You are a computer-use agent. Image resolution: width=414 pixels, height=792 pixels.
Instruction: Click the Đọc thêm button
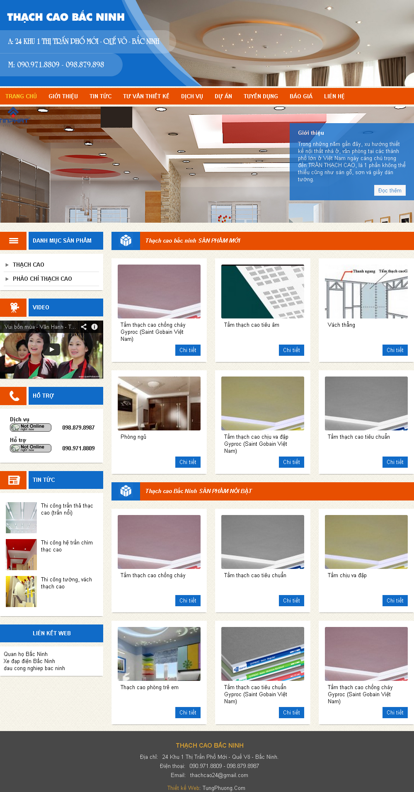390,190
